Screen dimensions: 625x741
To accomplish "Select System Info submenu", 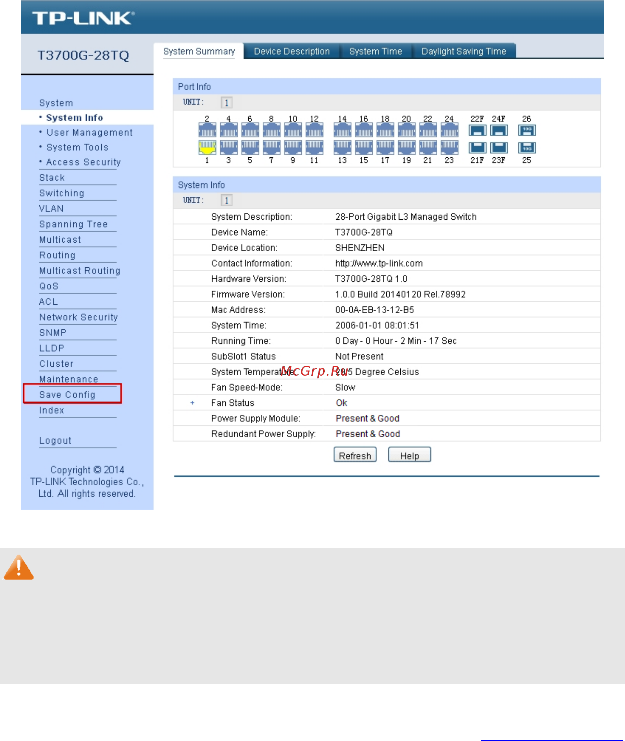I will [74, 118].
